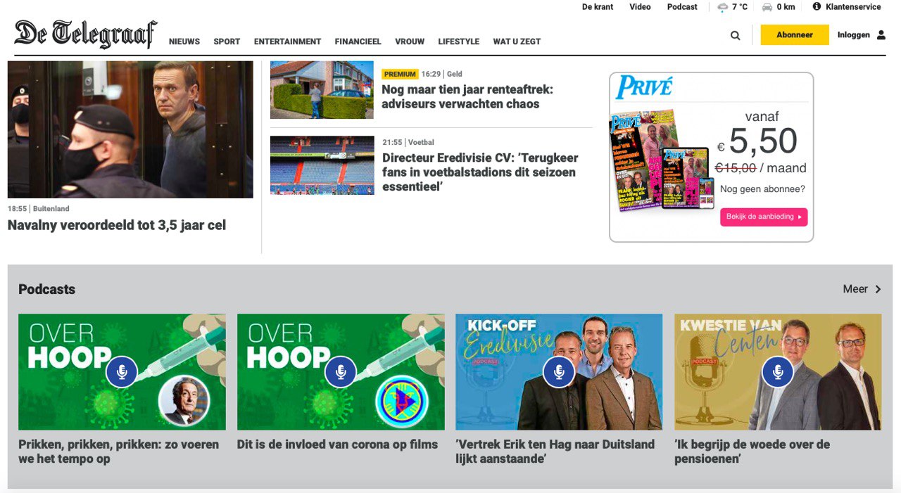901x493 pixels.
Task: Open the Video link in top bar
Action: coord(640,7)
